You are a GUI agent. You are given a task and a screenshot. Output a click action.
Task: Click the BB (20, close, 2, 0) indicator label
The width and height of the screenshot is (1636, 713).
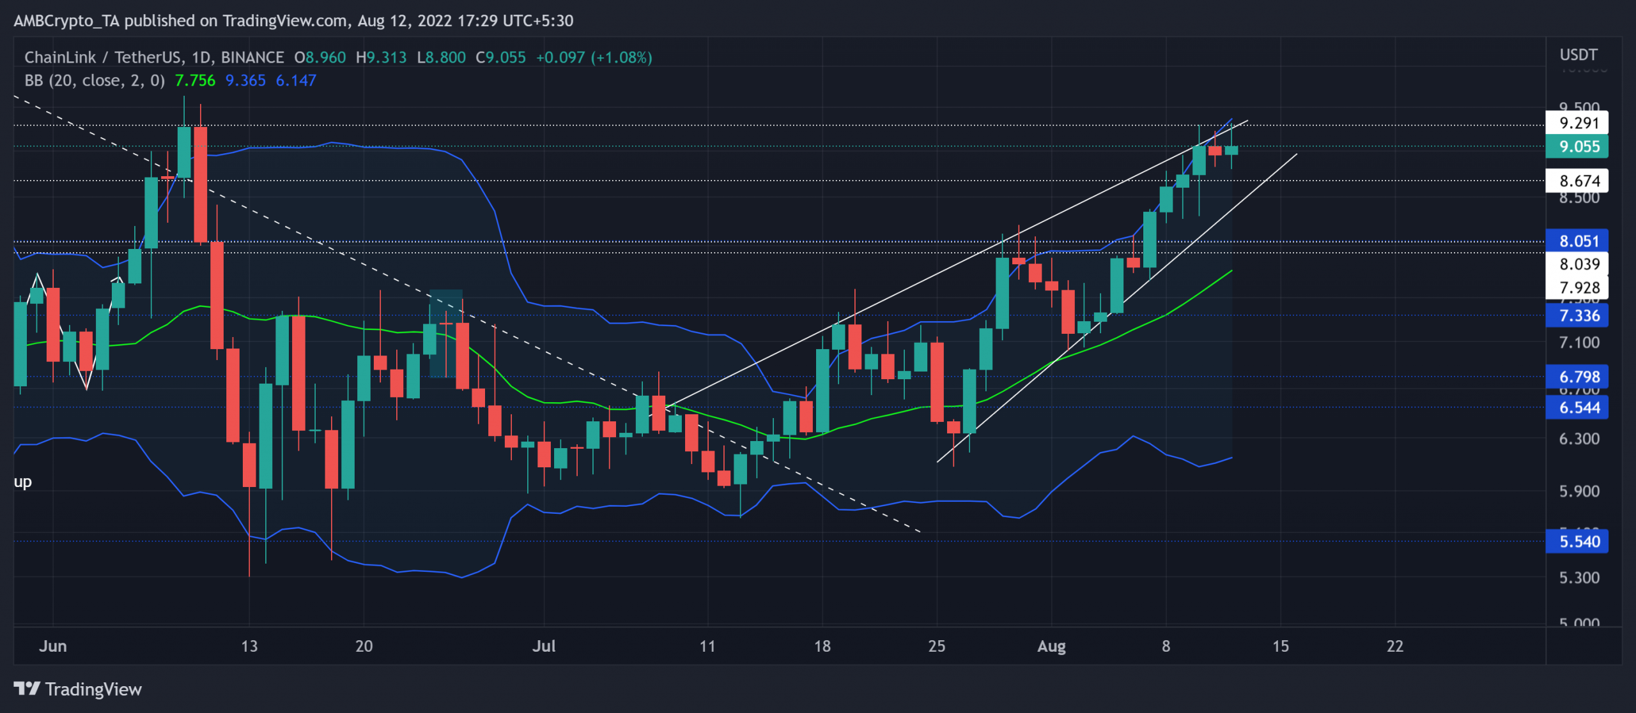pyautogui.click(x=95, y=80)
